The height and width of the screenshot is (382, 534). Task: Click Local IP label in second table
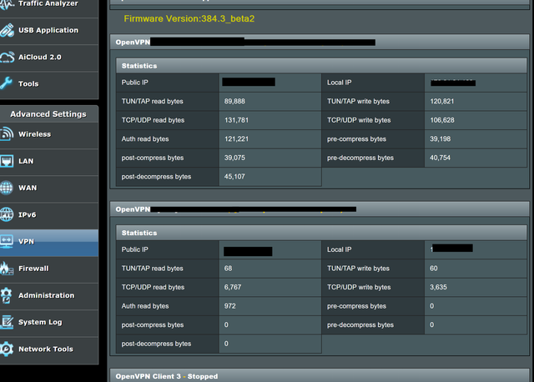(340, 249)
